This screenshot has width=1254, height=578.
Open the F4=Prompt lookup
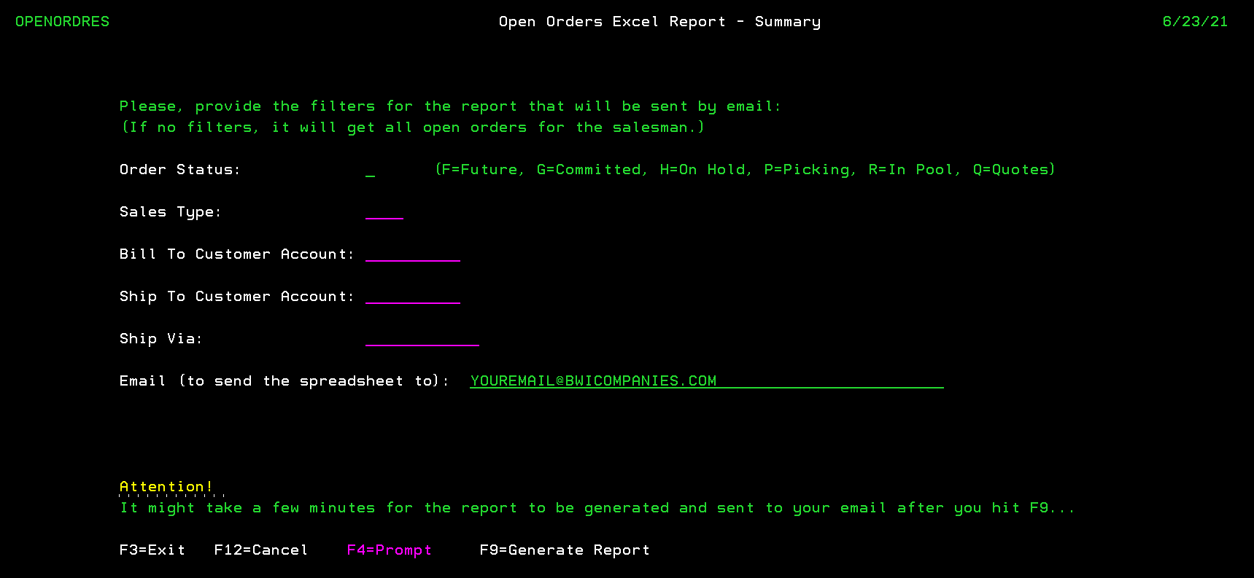click(x=390, y=550)
